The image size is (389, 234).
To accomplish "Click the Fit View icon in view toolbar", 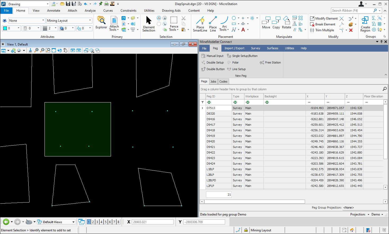I will (54, 50).
